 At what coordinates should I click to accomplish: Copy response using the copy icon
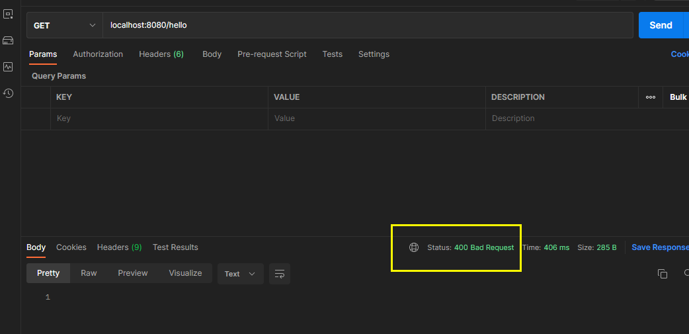pyautogui.click(x=662, y=273)
